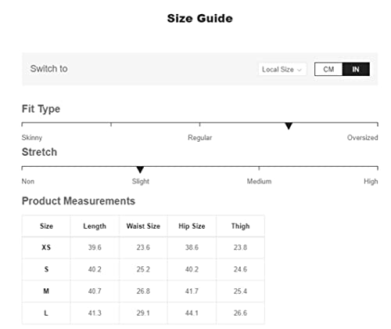The height and width of the screenshot is (329, 391).
Task: Open the Local Size dropdown
Action: click(282, 70)
